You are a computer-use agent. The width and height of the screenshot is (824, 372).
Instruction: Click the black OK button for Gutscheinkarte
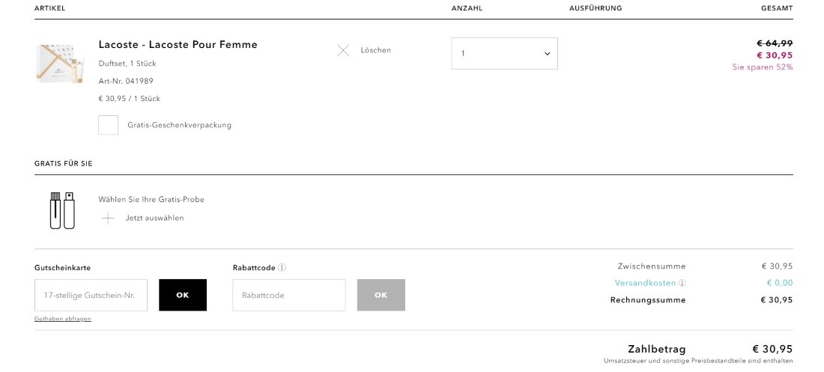coord(183,296)
